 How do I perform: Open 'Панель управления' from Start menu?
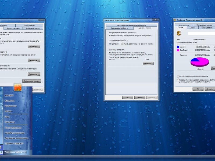pyautogui.click(x=13, y=128)
